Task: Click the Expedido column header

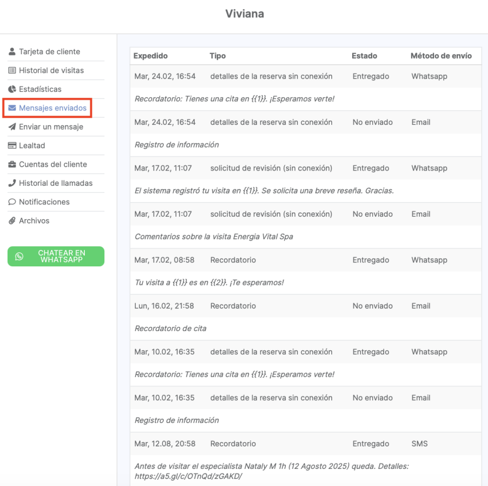Action: pos(151,56)
